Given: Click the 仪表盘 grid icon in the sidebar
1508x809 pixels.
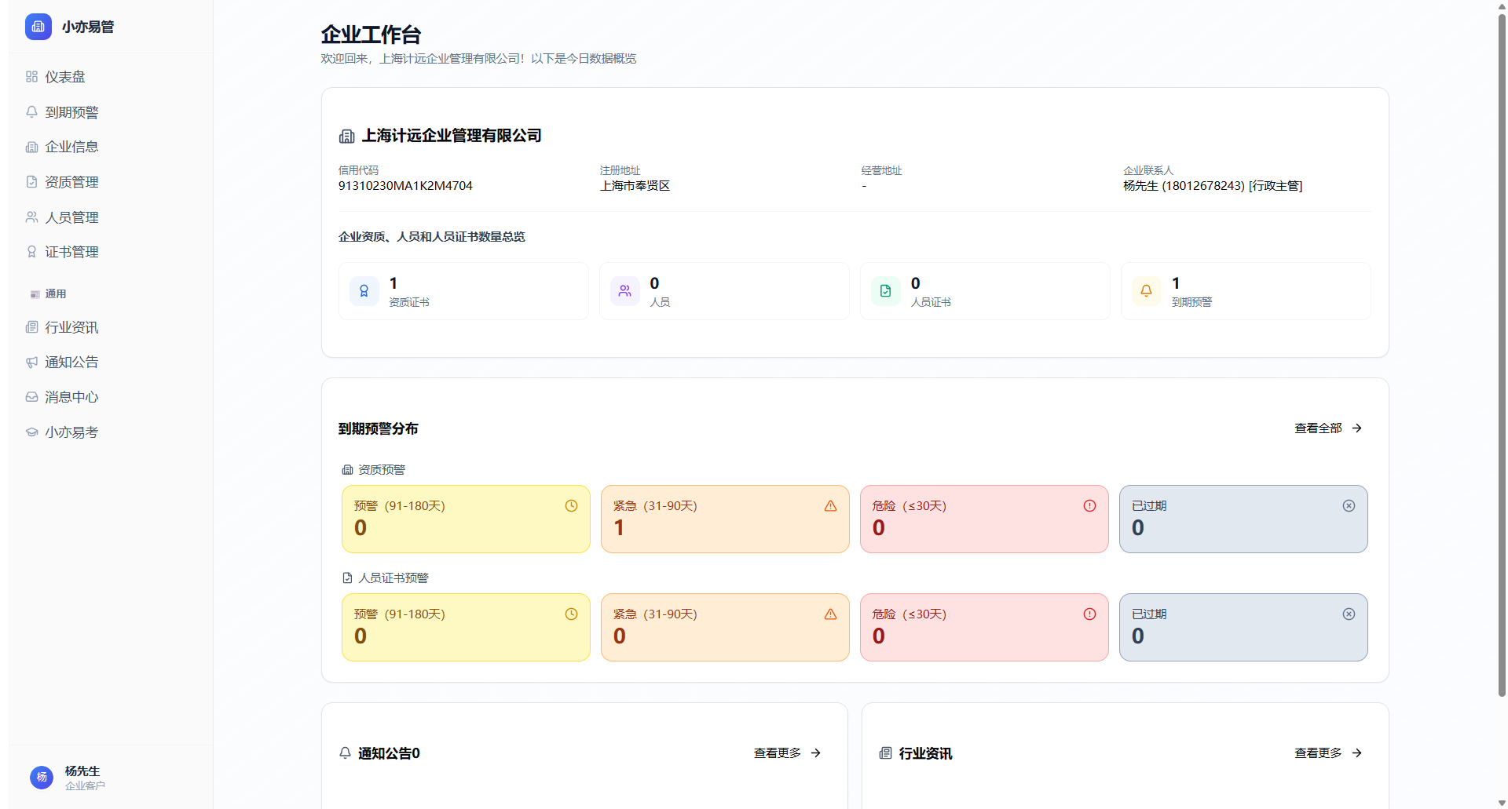Looking at the screenshot, I should tap(31, 77).
